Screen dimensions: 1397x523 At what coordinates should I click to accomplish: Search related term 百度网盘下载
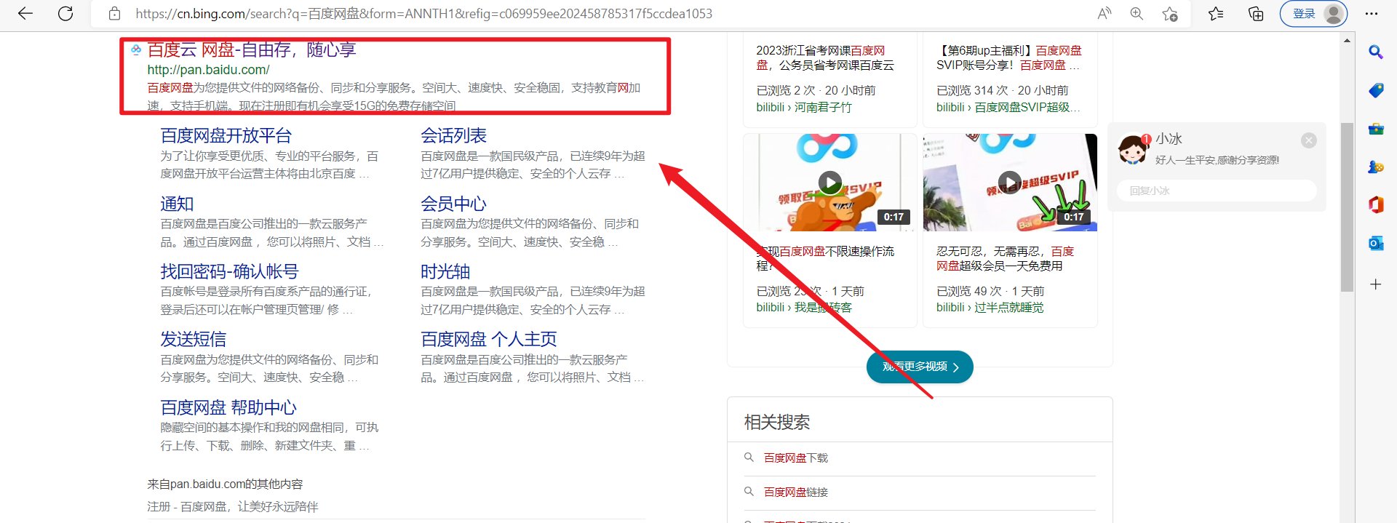(x=796, y=458)
